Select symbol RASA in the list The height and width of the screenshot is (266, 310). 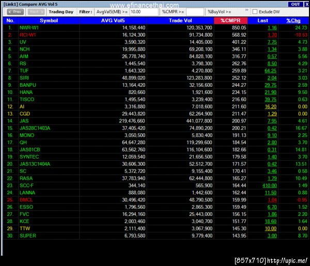[26, 179]
